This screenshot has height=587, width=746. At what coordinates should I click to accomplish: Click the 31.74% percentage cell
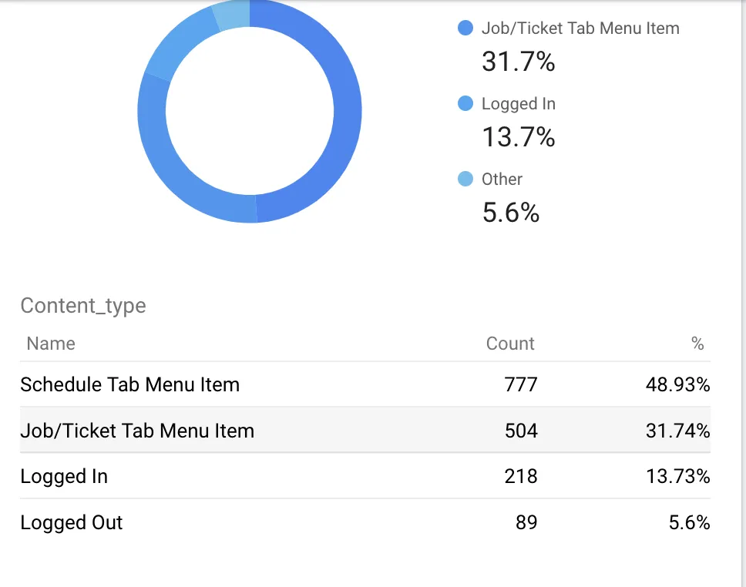click(677, 431)
